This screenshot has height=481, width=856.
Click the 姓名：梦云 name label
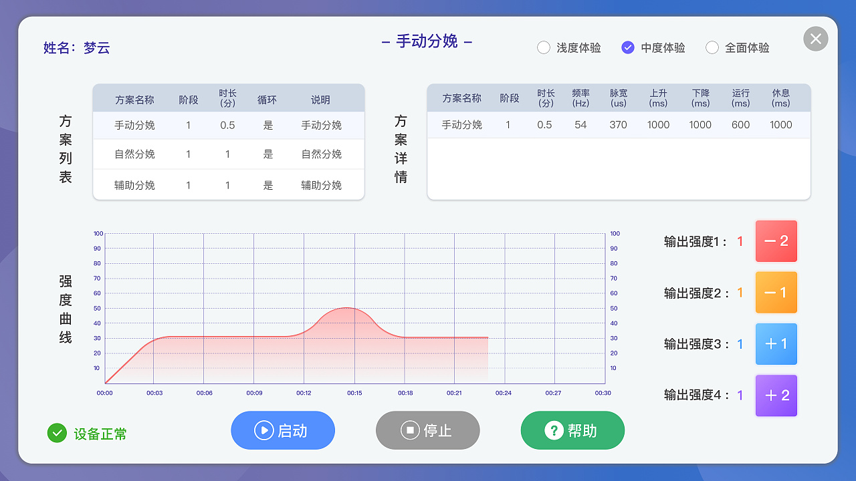[x=76, y=47]
